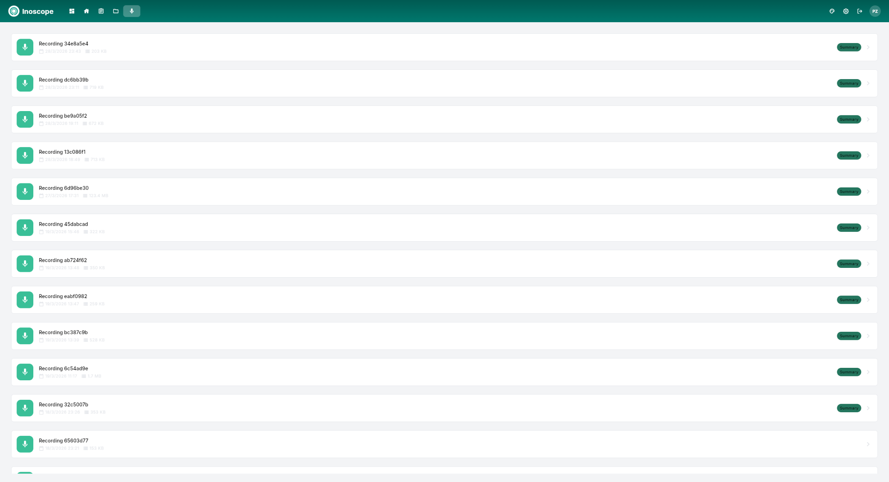Viewport: 889px width, 482px height.
Task: Expand the chevron on Recording 6d96be30
Action: pyautogui.click(x=868, y=191)
